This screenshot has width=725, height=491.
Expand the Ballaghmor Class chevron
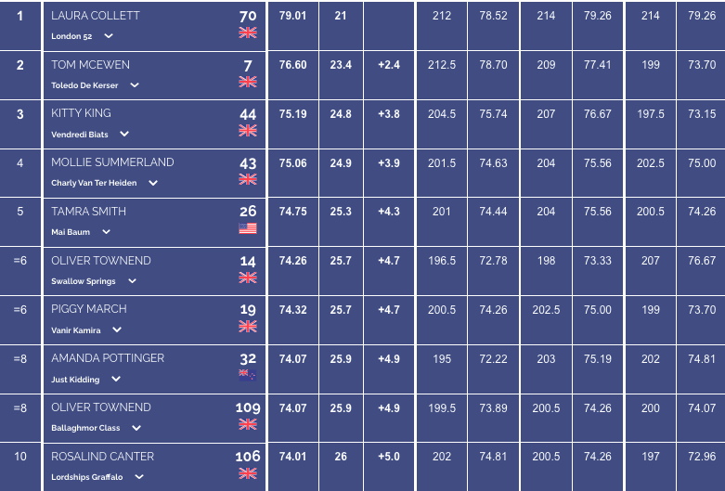136,428
